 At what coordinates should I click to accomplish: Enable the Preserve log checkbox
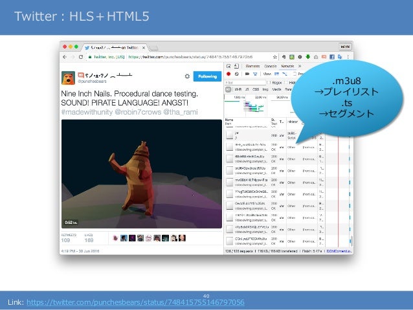tap(295, 74)
